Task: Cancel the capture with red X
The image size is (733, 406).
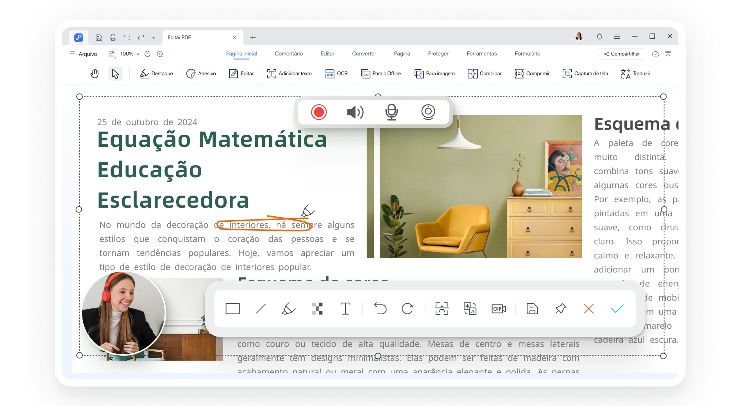Action: pos(589,309)
